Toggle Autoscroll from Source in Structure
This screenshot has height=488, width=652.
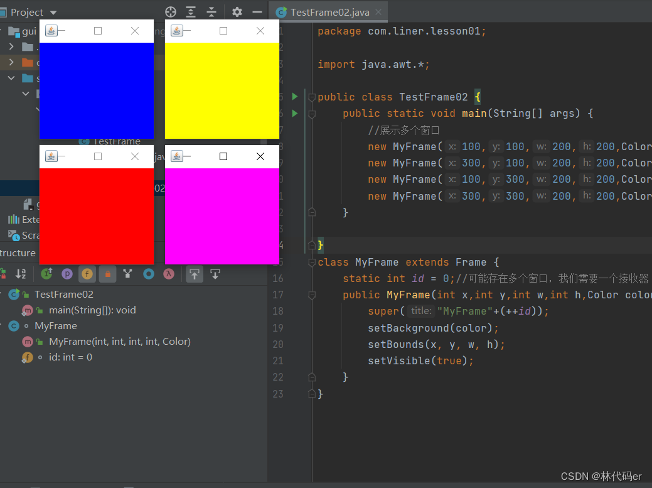coord(215,274)
